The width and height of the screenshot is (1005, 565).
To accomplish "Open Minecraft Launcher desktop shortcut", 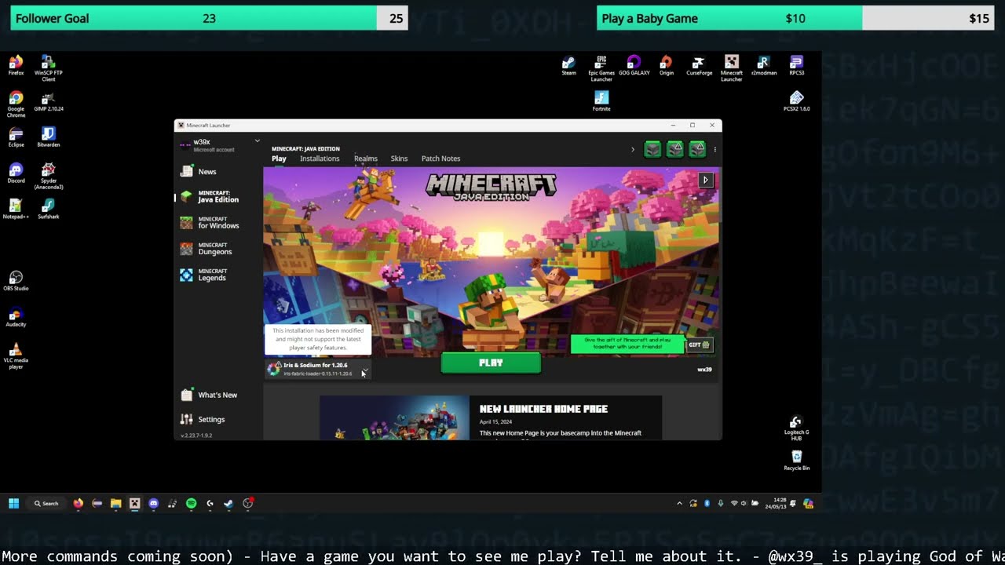I will tap(731, 67).
